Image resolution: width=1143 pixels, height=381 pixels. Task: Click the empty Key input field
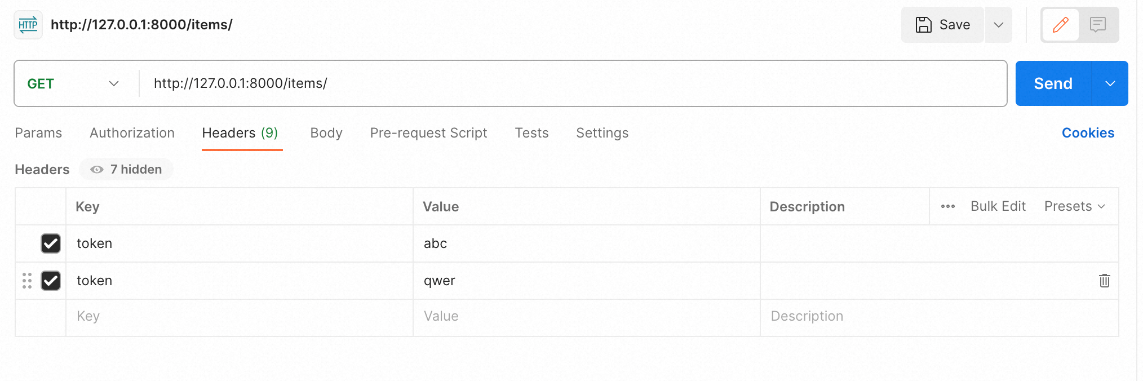[x=237, y=317]
